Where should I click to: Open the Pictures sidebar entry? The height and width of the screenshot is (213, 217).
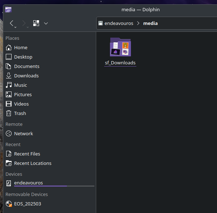[23, 94]
